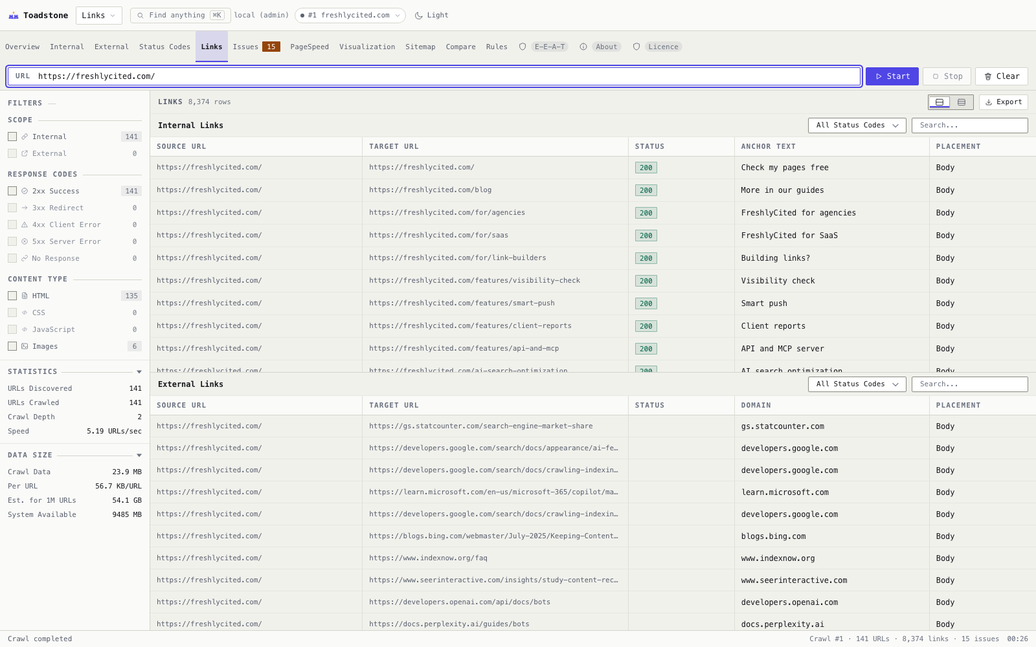Click the 200 status badge for /blog row
Image resolution: width=1036 pixels, height=647 pixels.
pyautogui.click(x=646, y=190)
